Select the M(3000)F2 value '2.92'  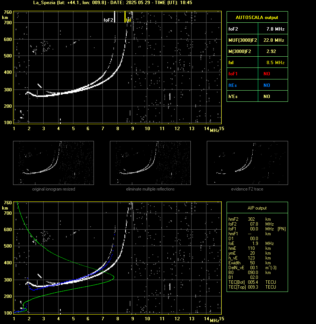(271, 51)
